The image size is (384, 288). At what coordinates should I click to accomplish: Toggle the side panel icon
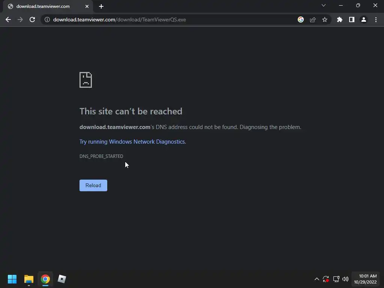pos(352,19)
